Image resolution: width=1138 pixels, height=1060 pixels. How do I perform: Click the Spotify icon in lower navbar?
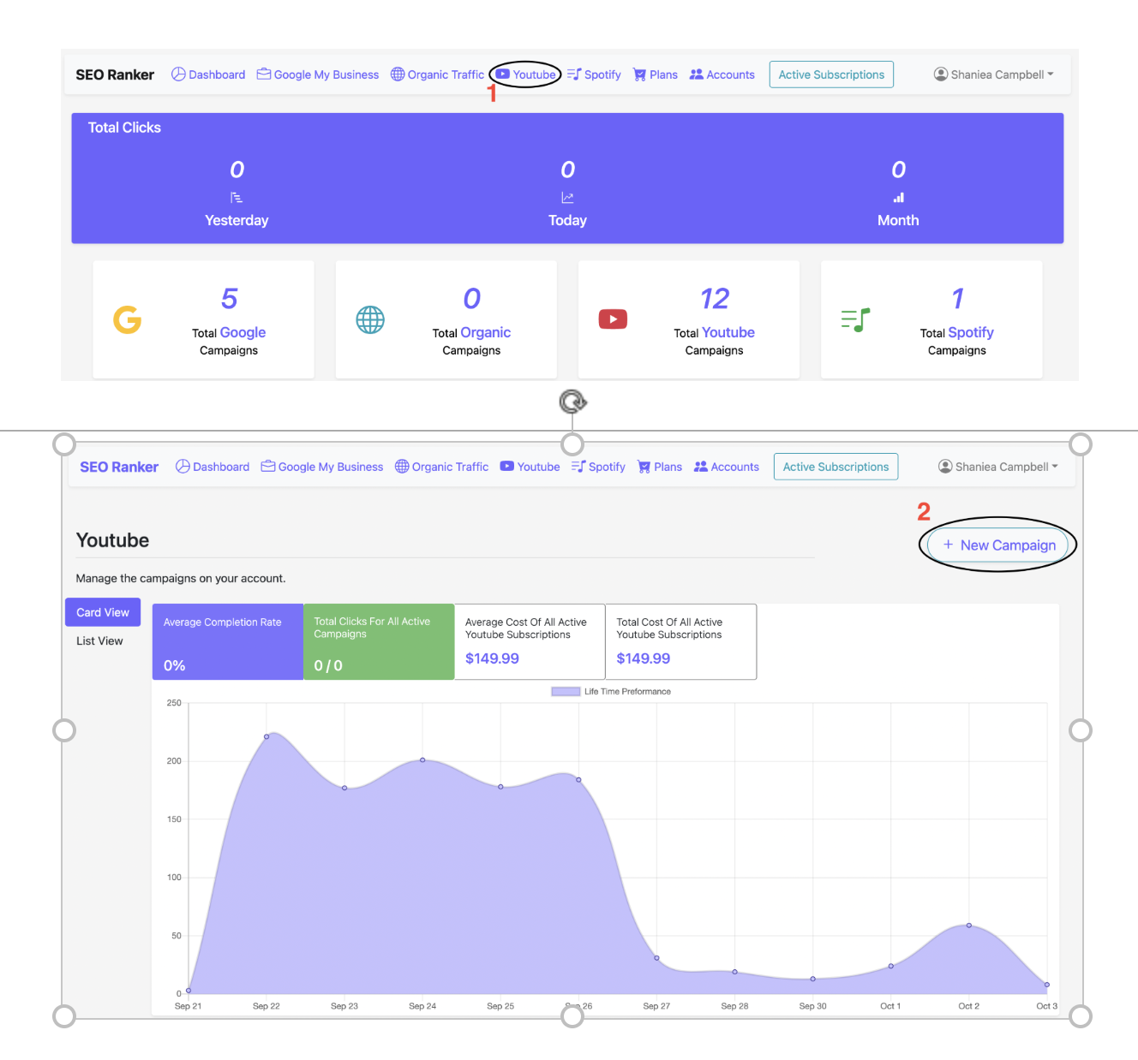578,467
